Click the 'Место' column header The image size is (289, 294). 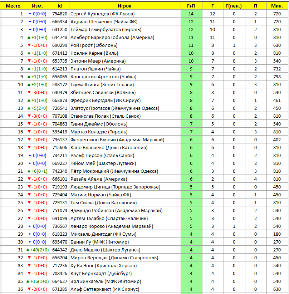(13, 6)
